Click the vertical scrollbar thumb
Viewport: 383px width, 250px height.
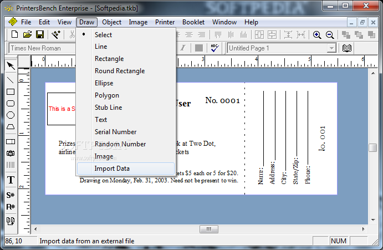[372, 147]
